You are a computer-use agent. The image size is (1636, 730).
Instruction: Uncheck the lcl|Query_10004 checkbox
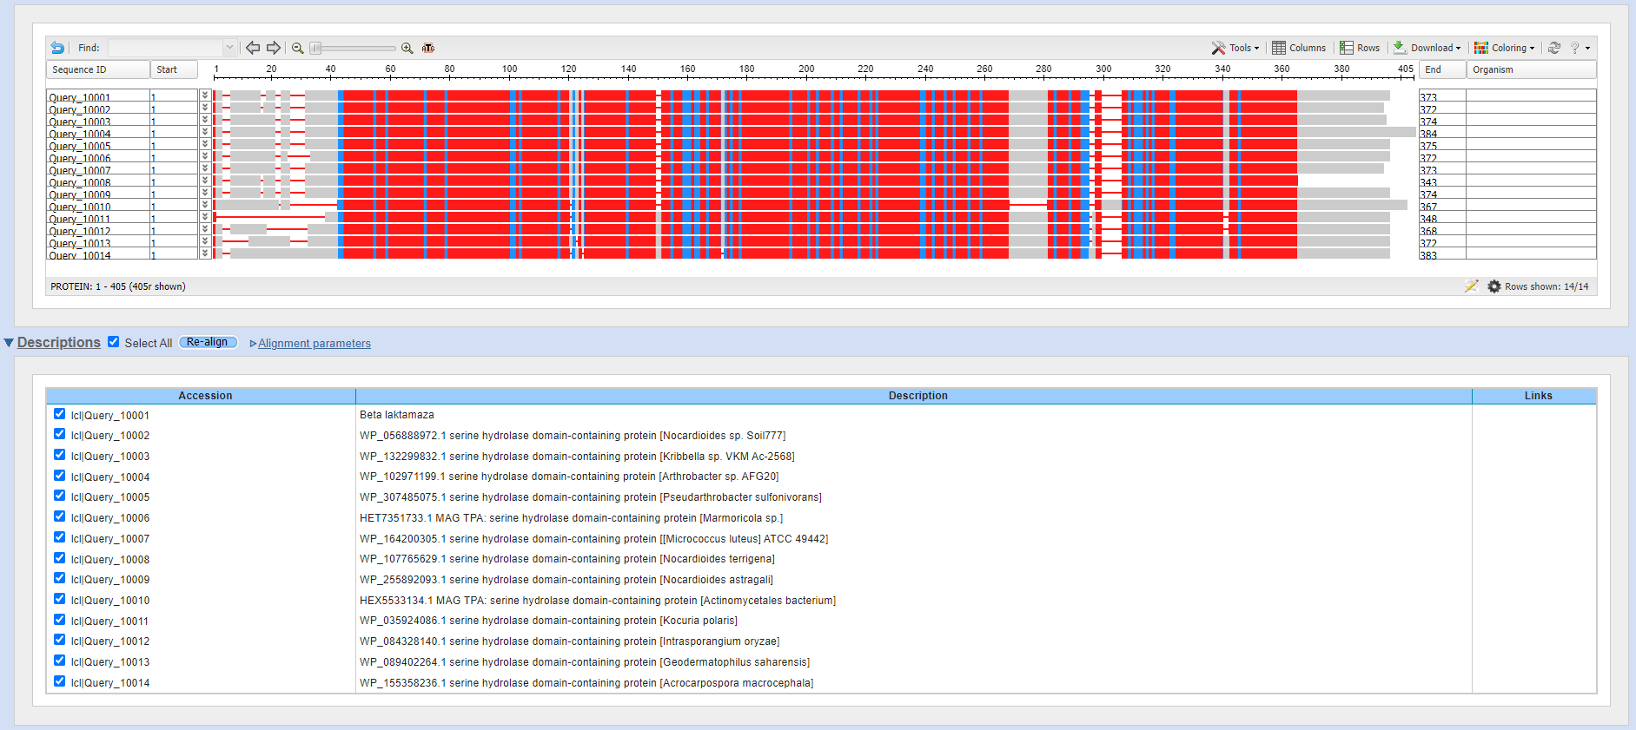[59, 476]
